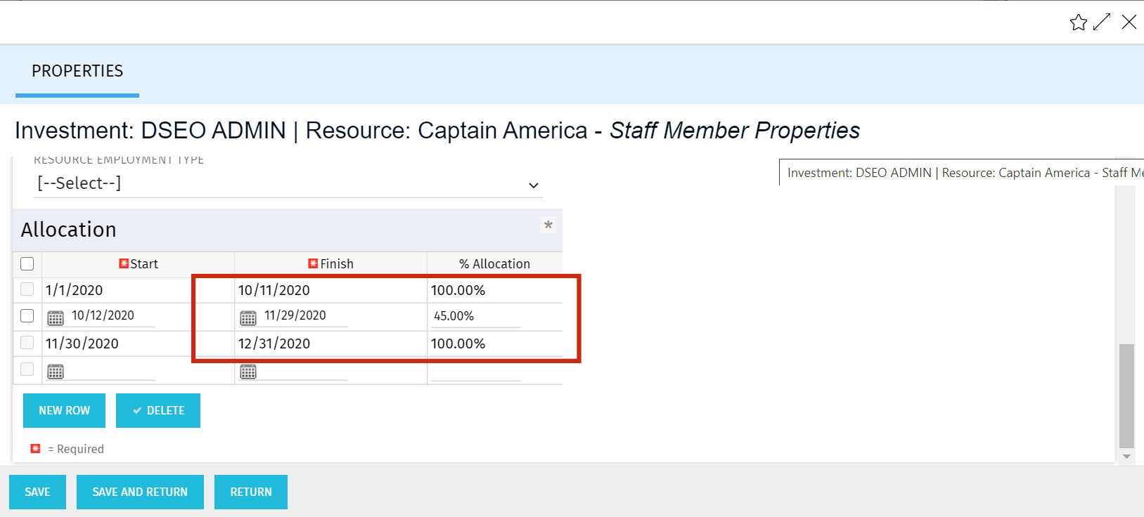This screenshot has height=517, width=1144.
Task: Click the empty Start date field in the last row
Action: (112, 371)
